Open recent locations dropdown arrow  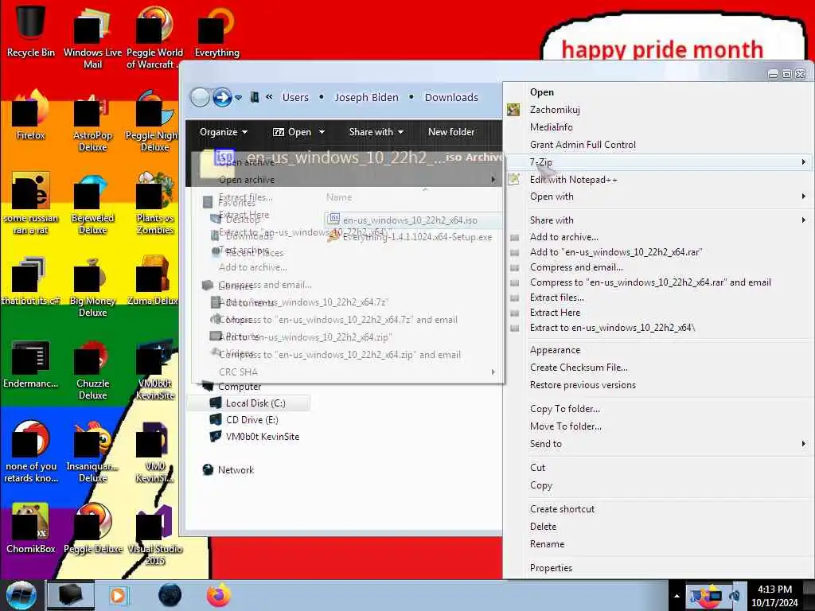coord(239,98)
